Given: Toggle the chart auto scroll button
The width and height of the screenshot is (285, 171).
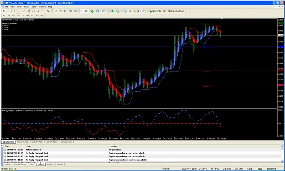Looking at the screenshot, I should (x=82, y=11).
